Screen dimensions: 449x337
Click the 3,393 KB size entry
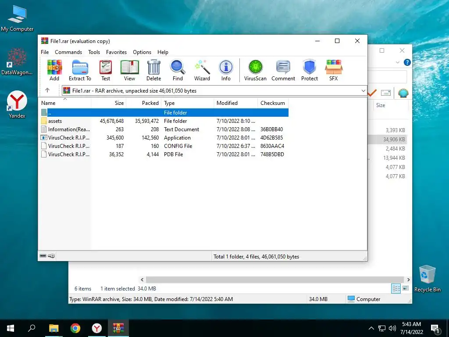coord(395,130)
